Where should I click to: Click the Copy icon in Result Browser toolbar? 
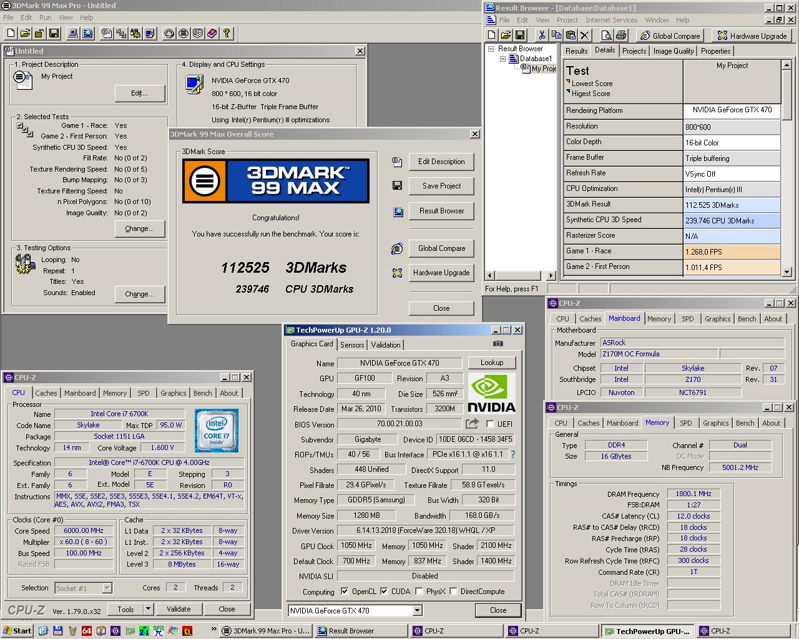[556, 36]
